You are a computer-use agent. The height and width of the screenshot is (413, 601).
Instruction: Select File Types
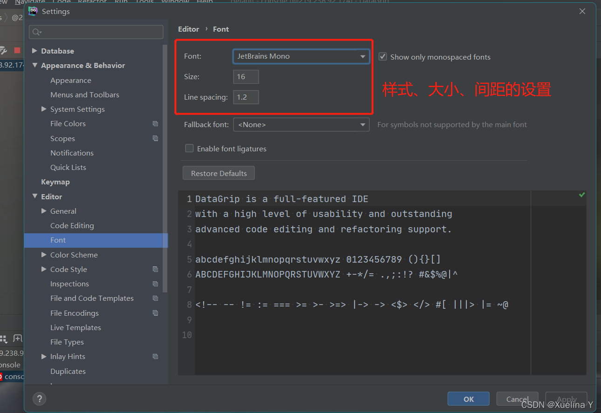click(67, 342)
